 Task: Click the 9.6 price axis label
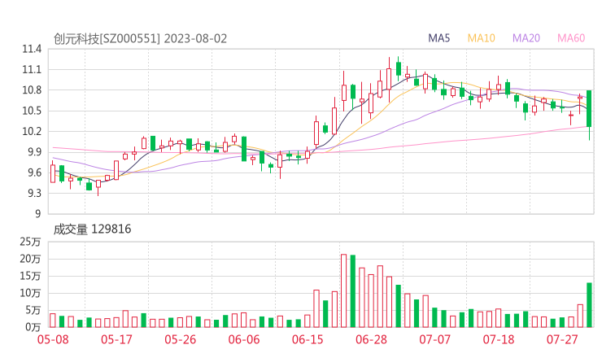(33, 172)
